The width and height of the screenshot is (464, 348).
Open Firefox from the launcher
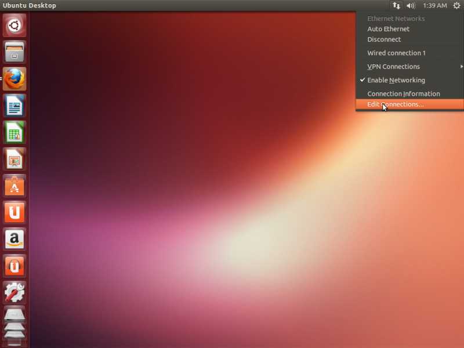click(14, 79)
